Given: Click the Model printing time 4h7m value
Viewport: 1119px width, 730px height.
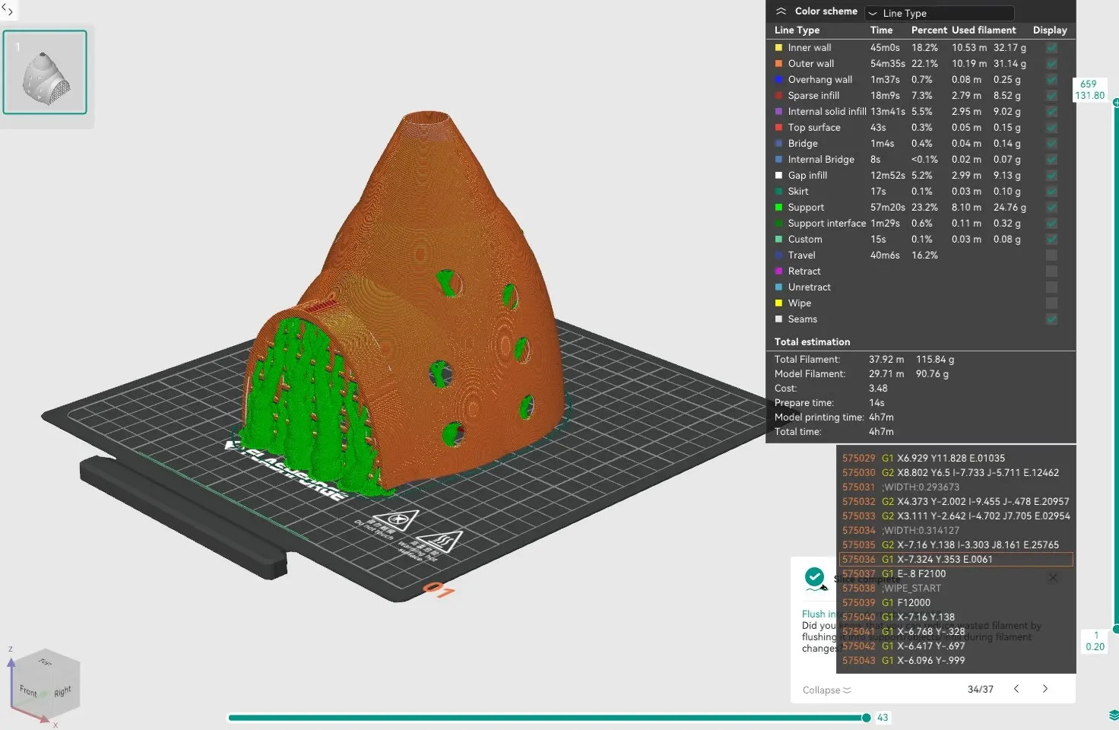Looking at the screenshot, I should pos(881,417).
